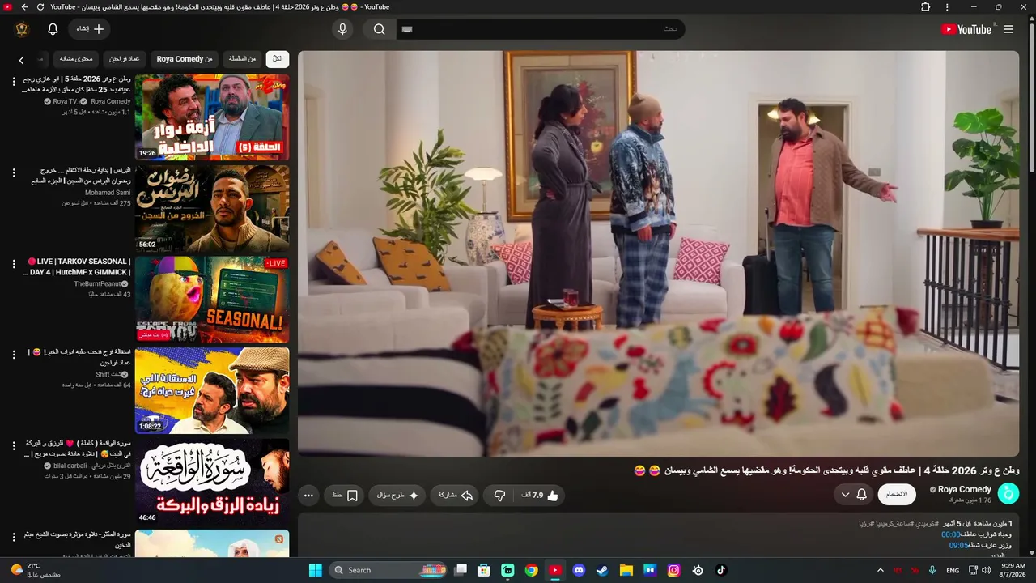The image size is (1036, 583).
Task: Open File Explorer from the taskbar
Action: tap(626, 570)
